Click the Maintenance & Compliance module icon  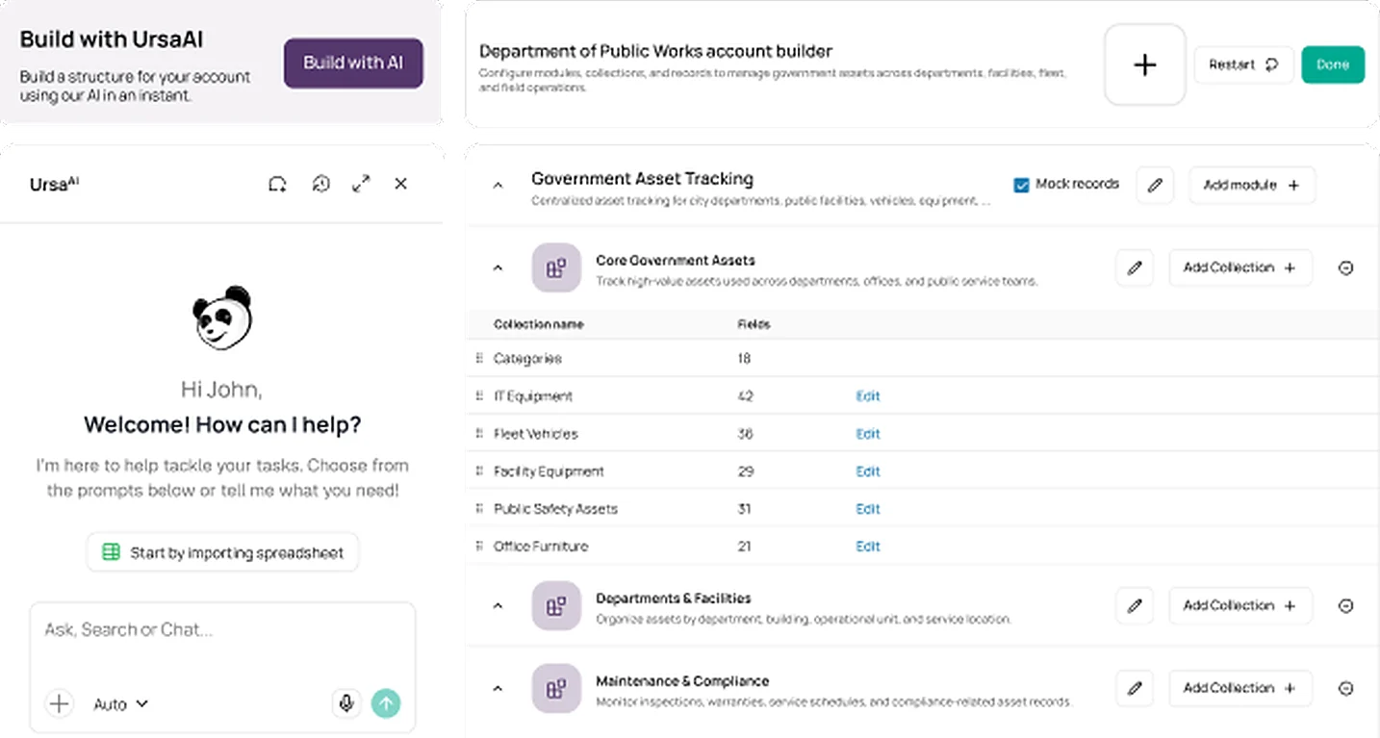556,688
